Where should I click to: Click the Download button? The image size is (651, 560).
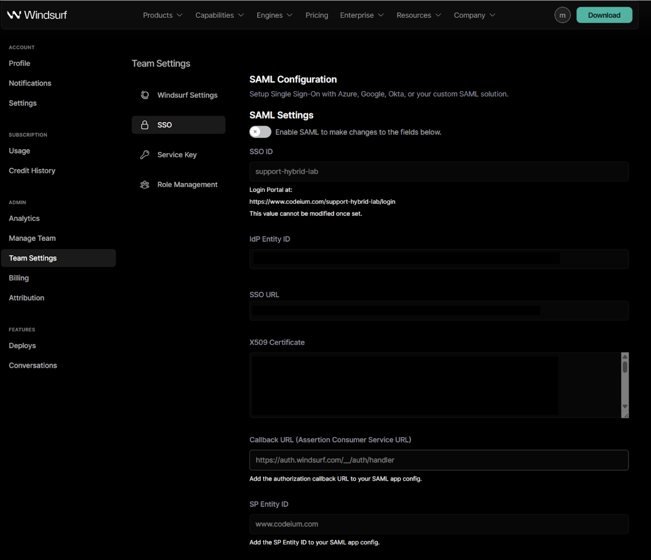(x=604, y=15)
